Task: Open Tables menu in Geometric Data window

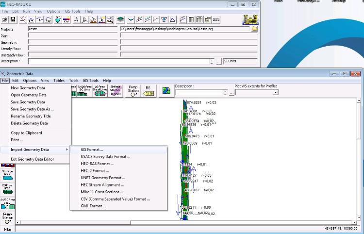Action: (x=59, y=81)
